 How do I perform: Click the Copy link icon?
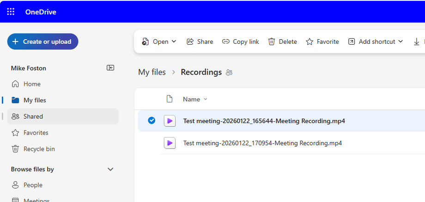pyautogui.click(x=226, y=42)
